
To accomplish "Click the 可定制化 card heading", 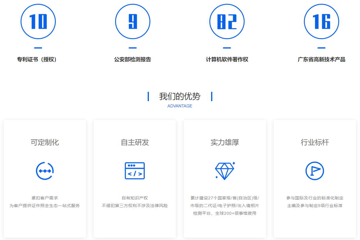I will [x=45, y=142].
